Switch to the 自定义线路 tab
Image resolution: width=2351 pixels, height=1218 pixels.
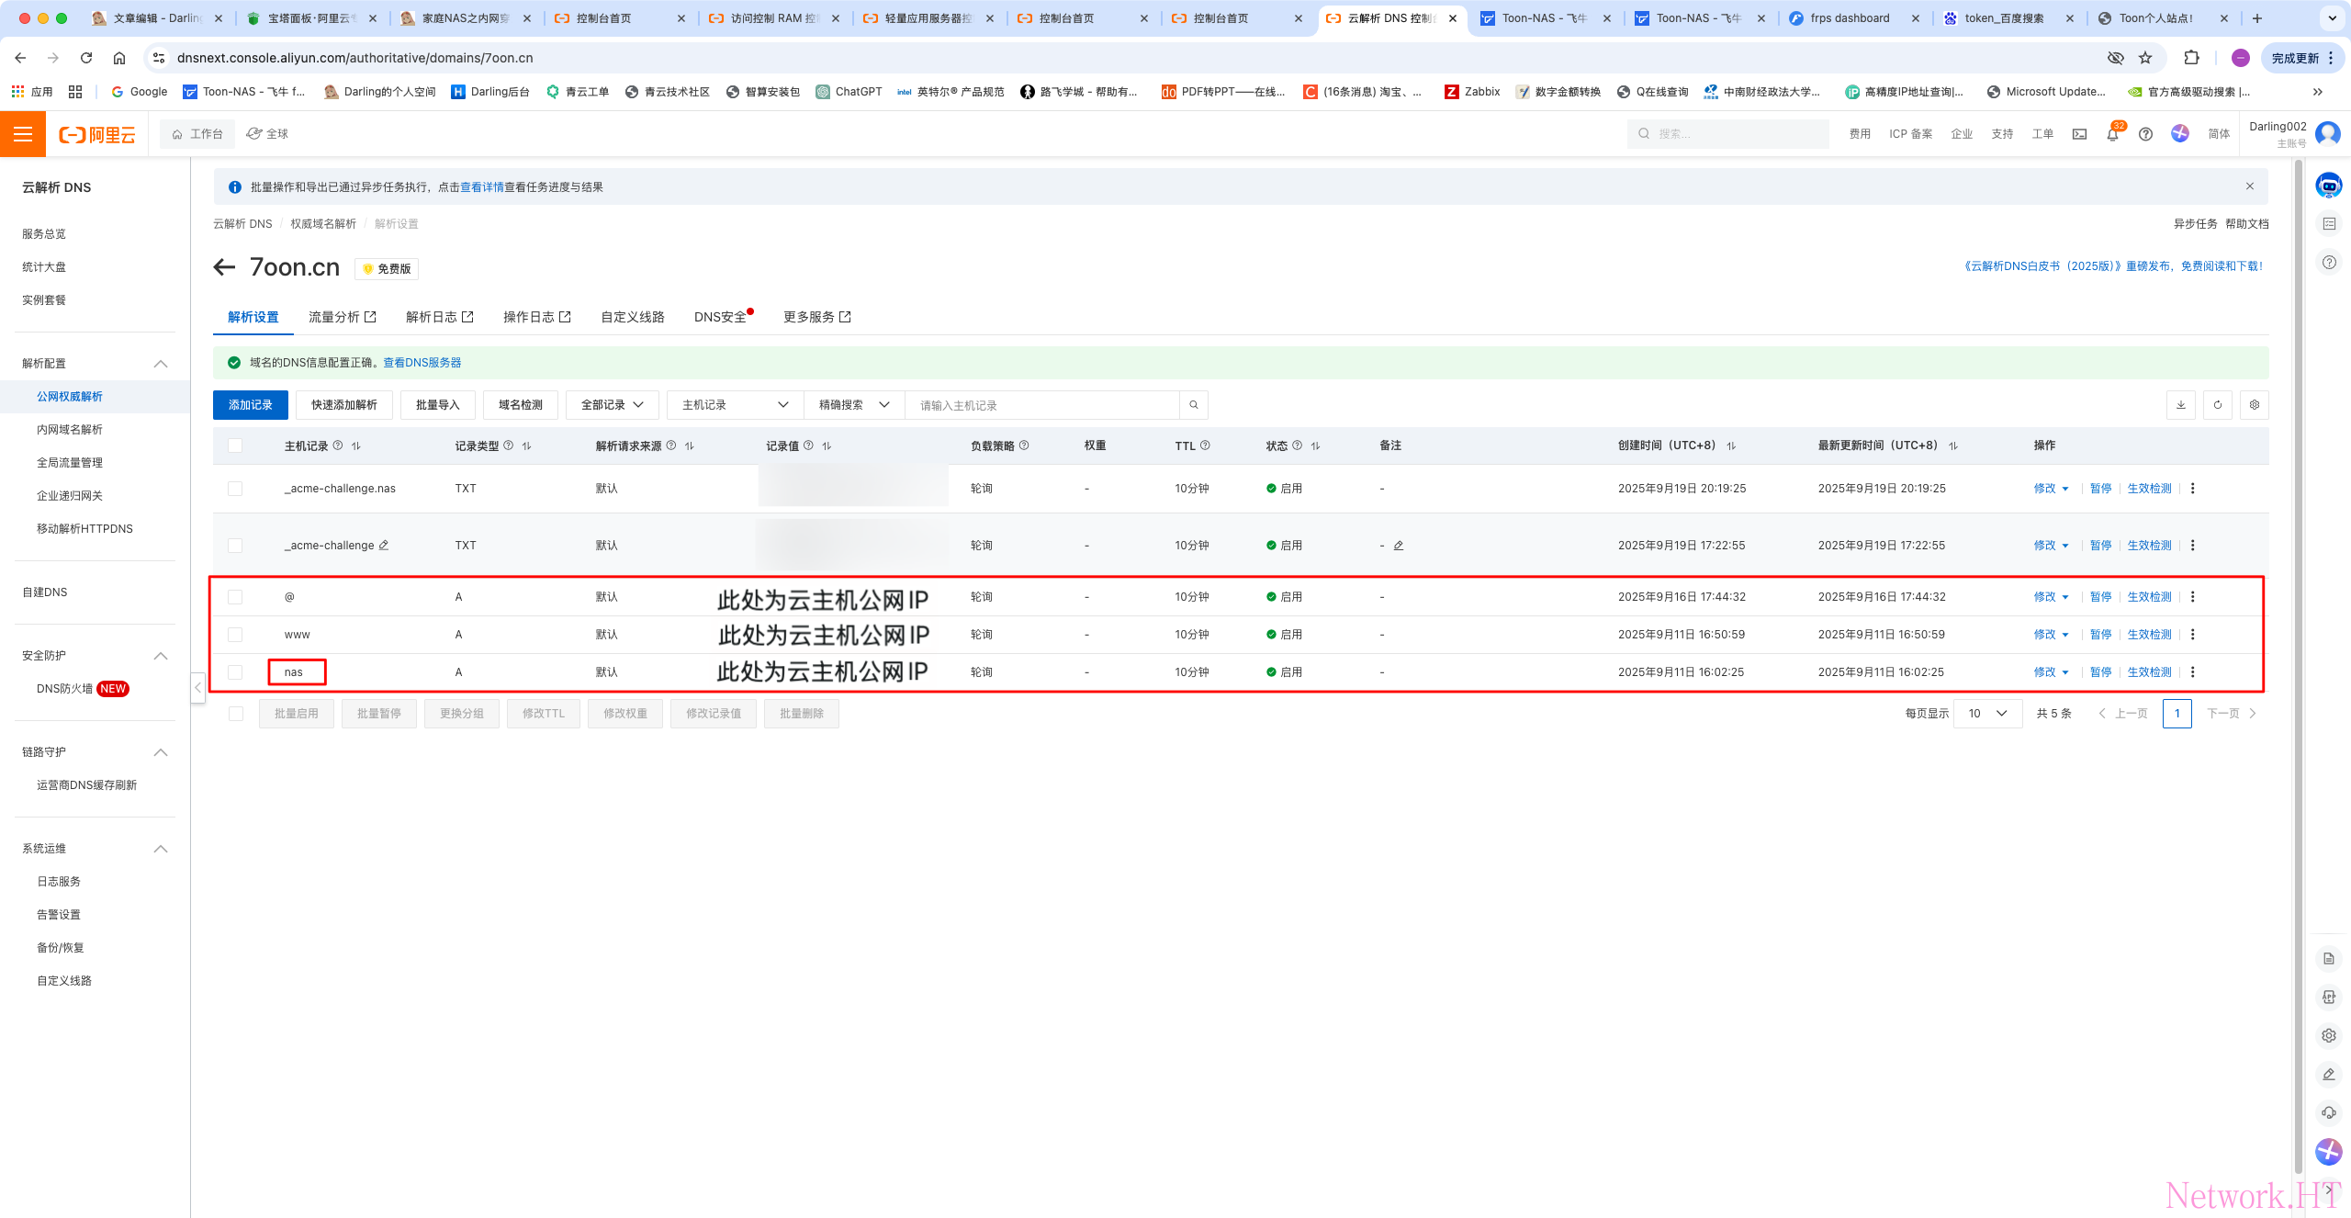pyautogui.click(x=632, y=317)
